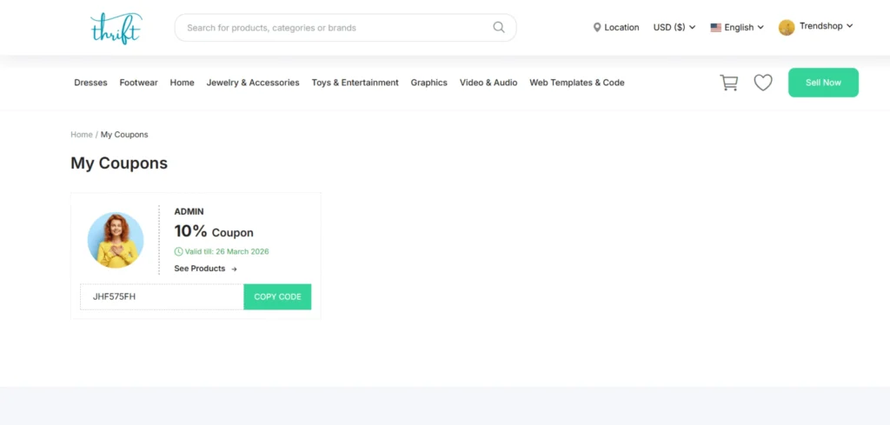This screenshot has width=890, height=425.
Task: Open the wishlist heart icon
Action: point(763,83)
